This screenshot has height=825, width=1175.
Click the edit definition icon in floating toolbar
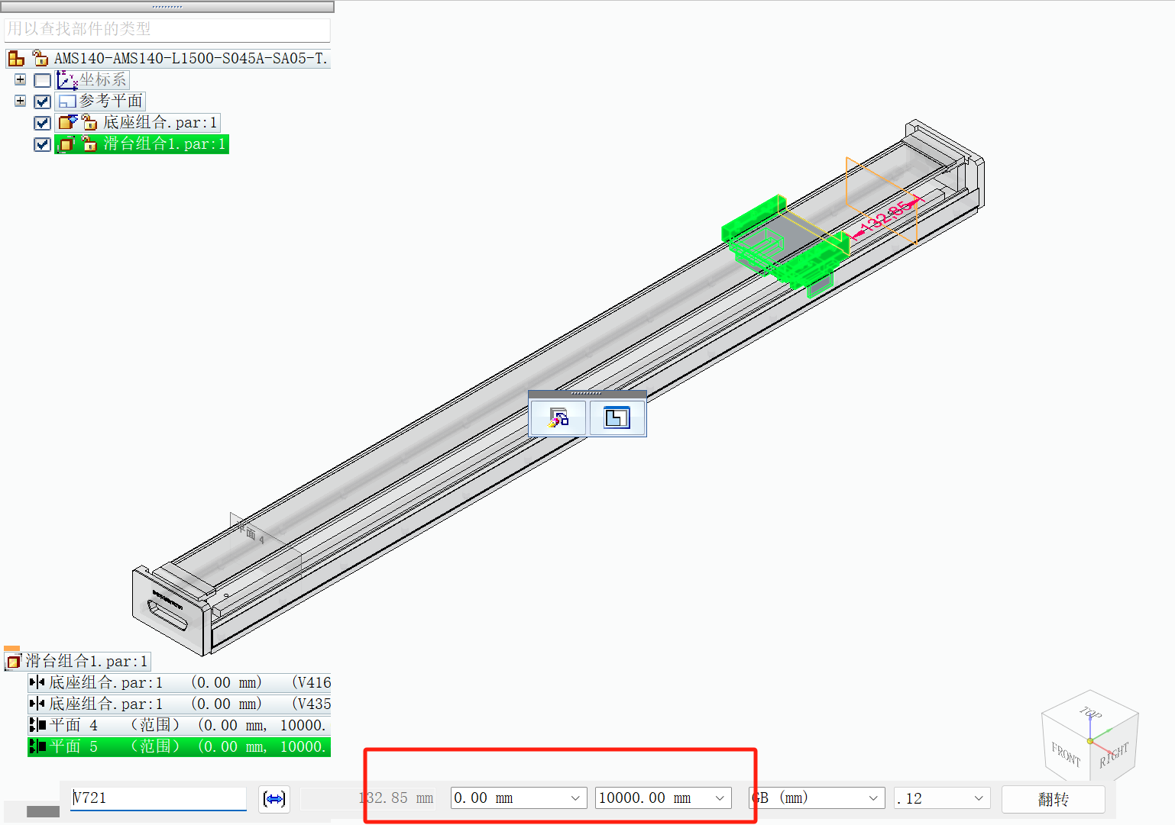558,417
